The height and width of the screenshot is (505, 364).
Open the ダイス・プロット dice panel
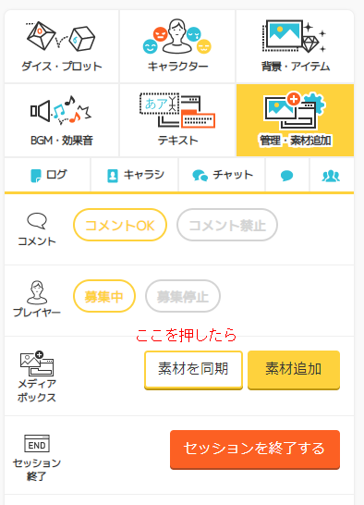tap(62, 46)
